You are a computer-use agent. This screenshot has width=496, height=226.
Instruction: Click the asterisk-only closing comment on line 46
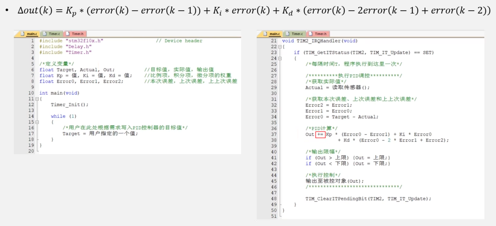(x=354, y=187)
